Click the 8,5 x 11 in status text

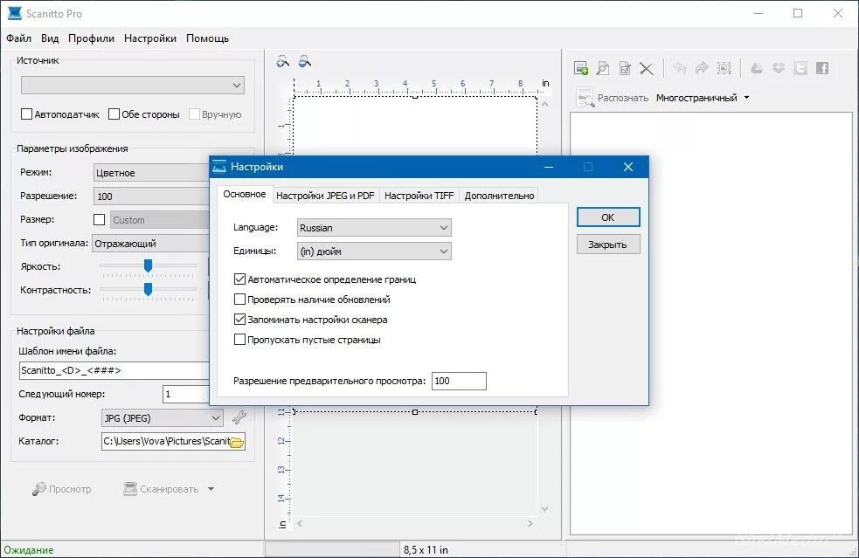click(x=426, y=550)
